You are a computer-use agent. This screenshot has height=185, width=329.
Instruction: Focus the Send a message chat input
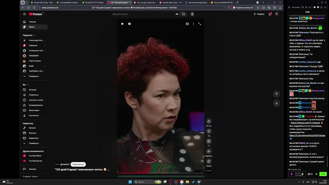click(297, 174)
